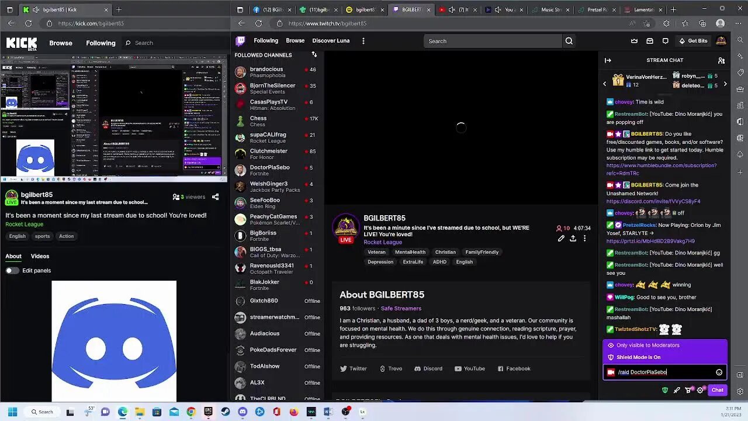748x421 pixels.
Task: Click the Twitch search magnifier button
Action: click(569, 41)
